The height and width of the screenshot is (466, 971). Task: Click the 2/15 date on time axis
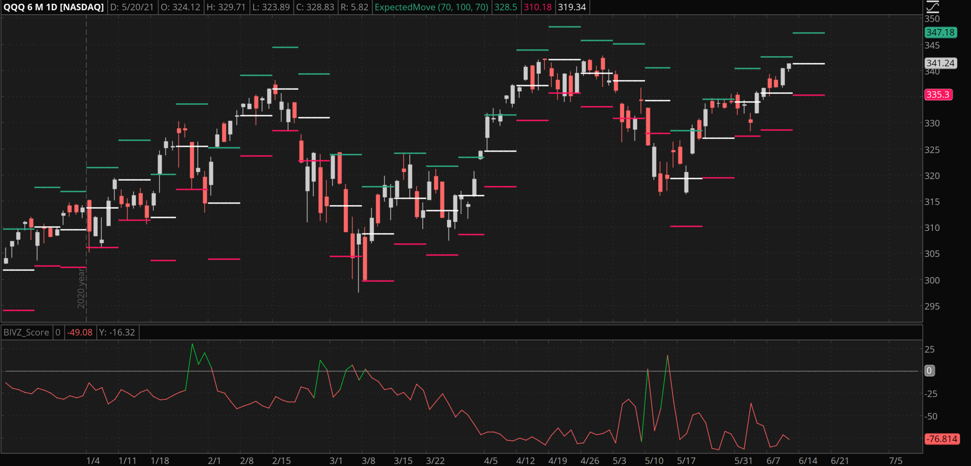[281, 461]
